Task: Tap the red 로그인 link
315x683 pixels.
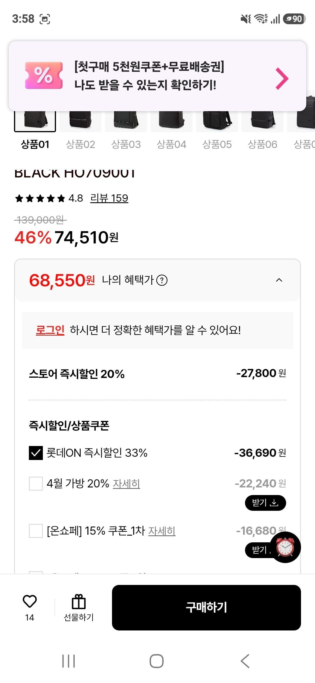Action: pyautogui.click(x=50, y=330)
